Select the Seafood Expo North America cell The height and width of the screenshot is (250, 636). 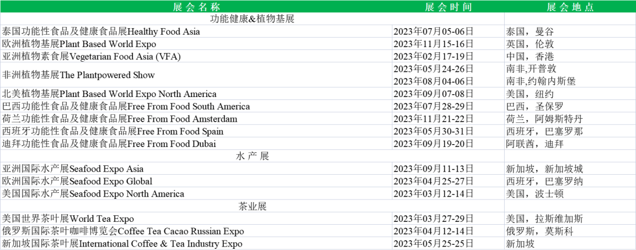pyautogui.click(x=196, y=194)
